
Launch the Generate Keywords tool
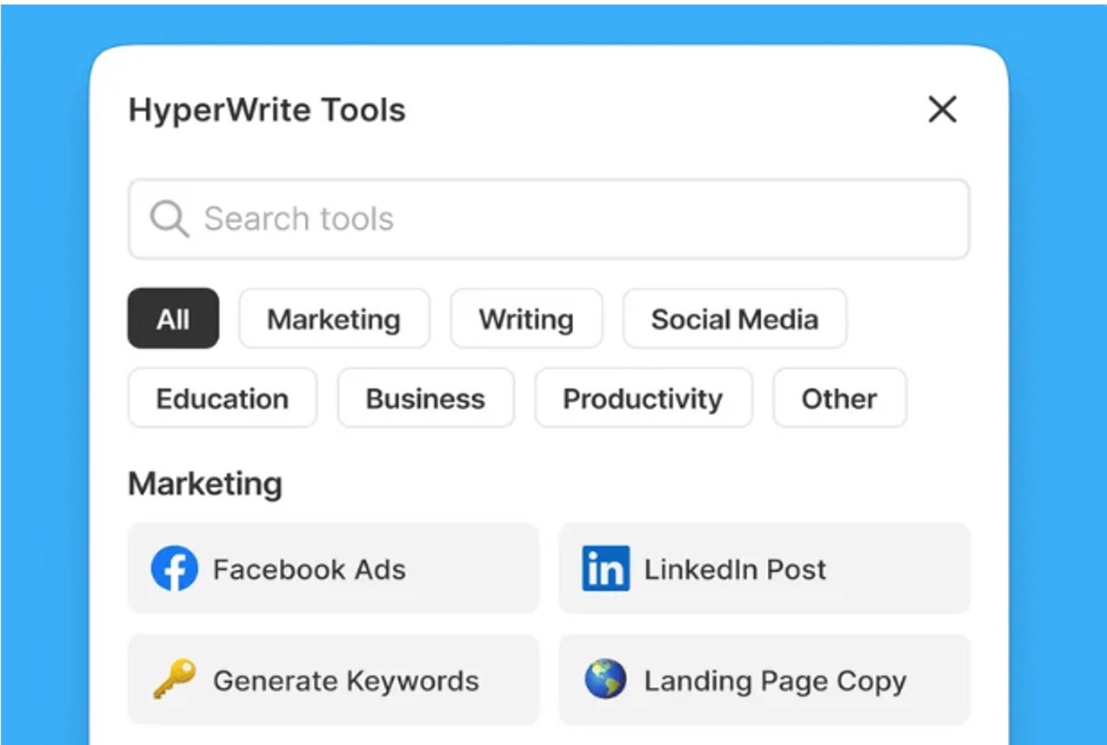click(333, 680)
